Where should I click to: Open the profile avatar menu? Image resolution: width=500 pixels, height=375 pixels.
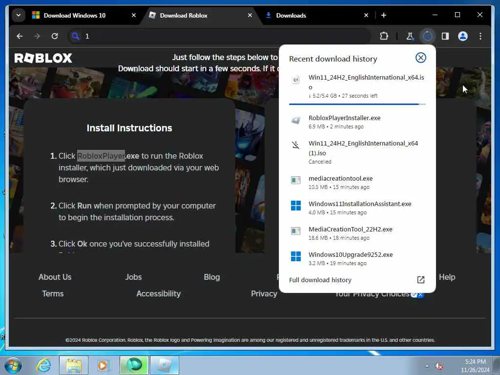point(463,36)
